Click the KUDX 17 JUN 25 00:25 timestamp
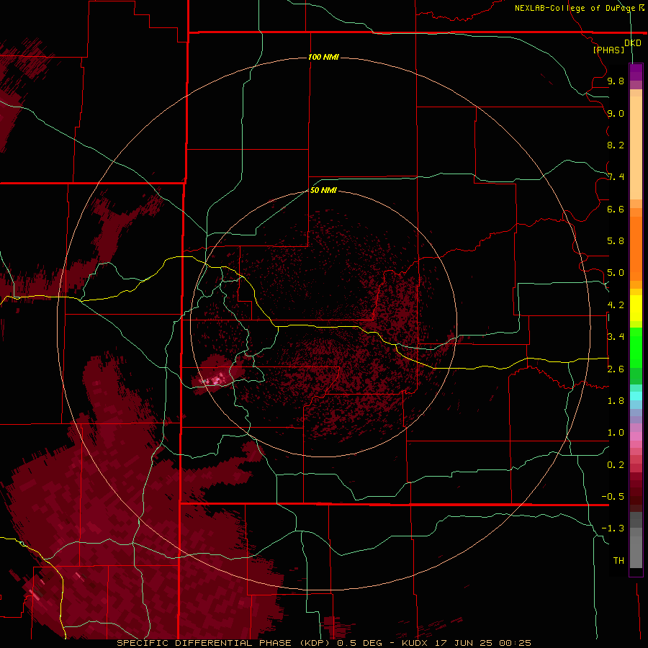This screenshot has height=648, width=648. pyautogui.click(x=466, y=643)
